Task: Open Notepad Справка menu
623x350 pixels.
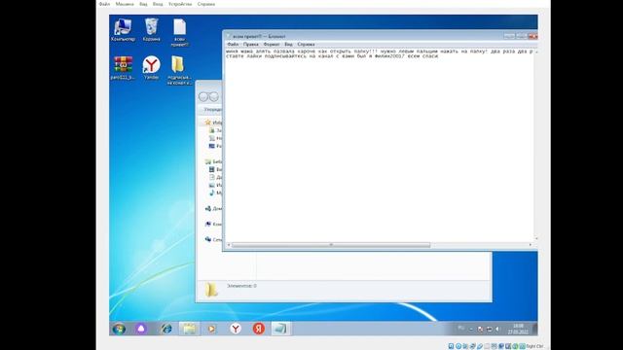Action: point(306,45)
